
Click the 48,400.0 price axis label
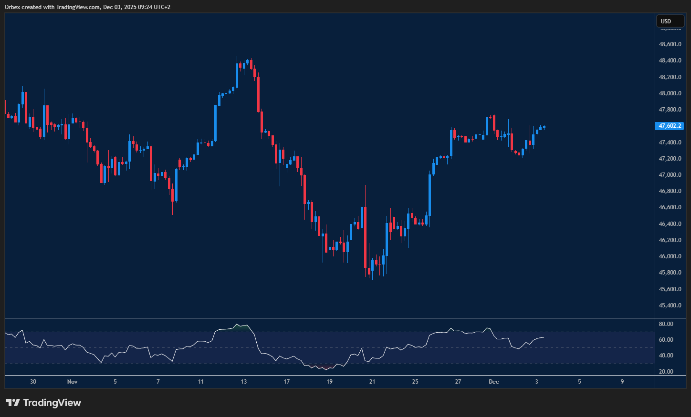pyautogui.click(x=670, y=60)
